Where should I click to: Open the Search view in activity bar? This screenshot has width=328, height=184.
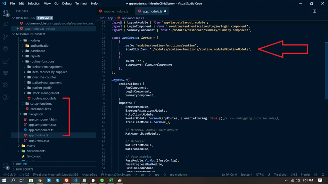[6, 24]
